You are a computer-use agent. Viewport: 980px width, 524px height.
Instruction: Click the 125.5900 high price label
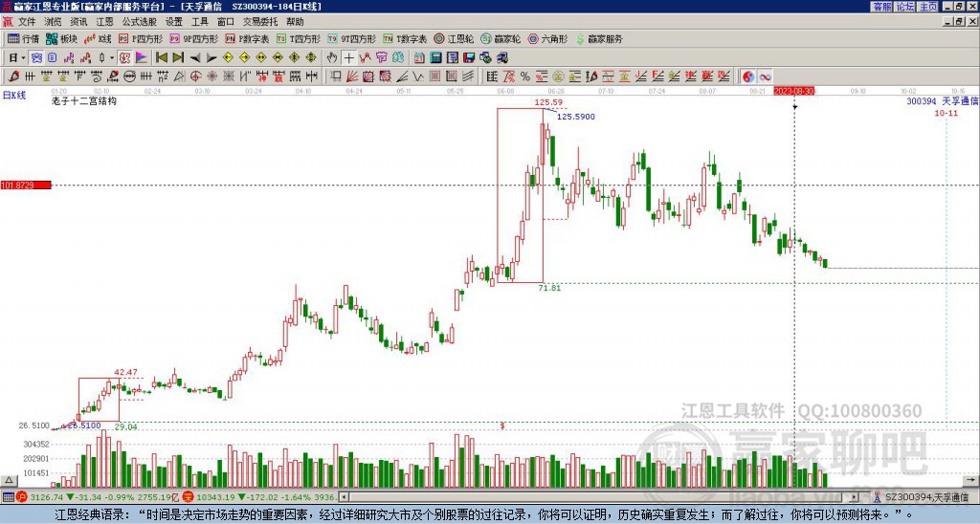575,117
